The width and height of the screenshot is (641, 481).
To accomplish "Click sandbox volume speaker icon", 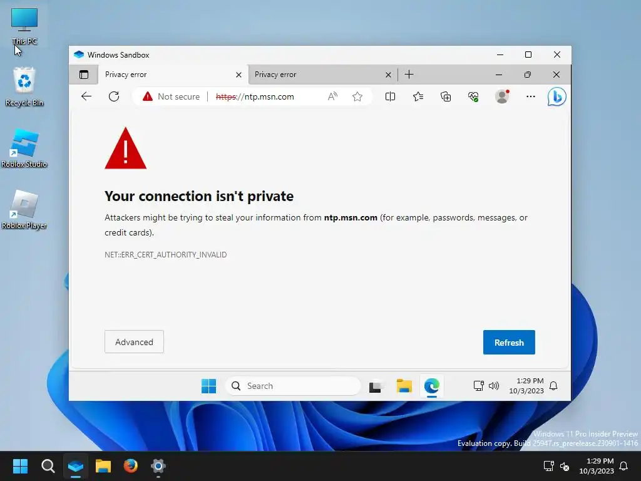I will 494,386.
